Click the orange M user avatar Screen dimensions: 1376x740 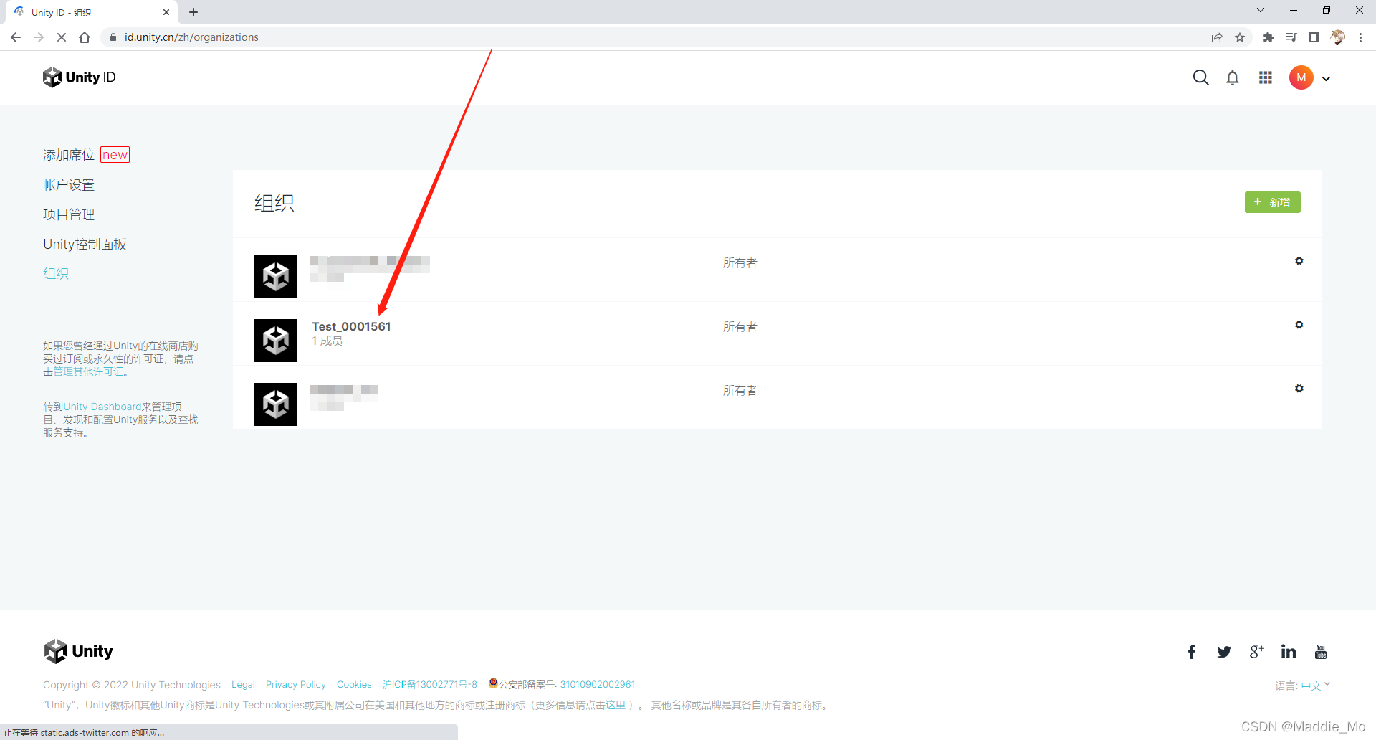tap(1301, 77)
